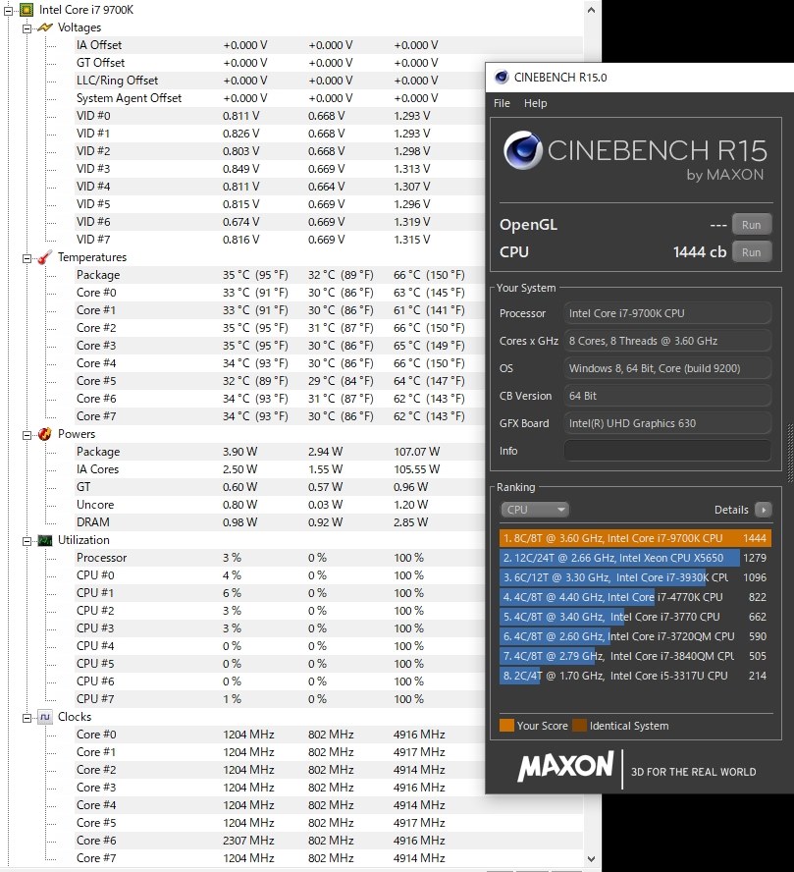Click the Voltages lightning icon
794x872 pixels.
coord(44,27)
